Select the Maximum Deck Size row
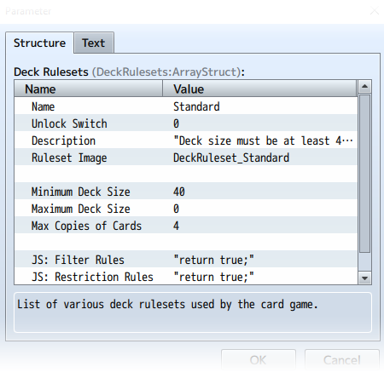This screenshot has width=384, height=378. (x=186, y=209)
